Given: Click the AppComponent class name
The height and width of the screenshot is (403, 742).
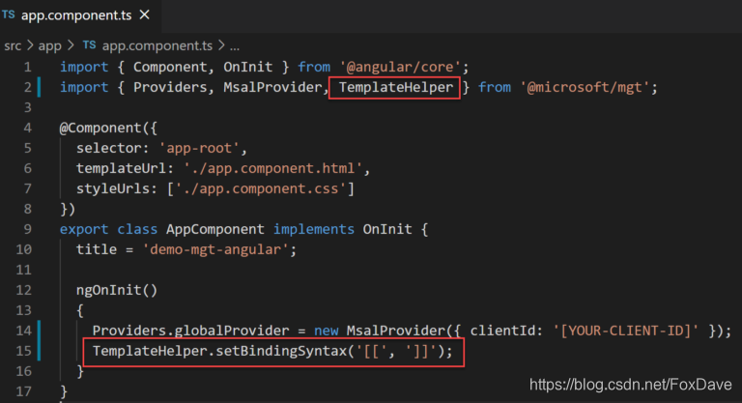Looking at the screenshot, I should tap(214, 229).
